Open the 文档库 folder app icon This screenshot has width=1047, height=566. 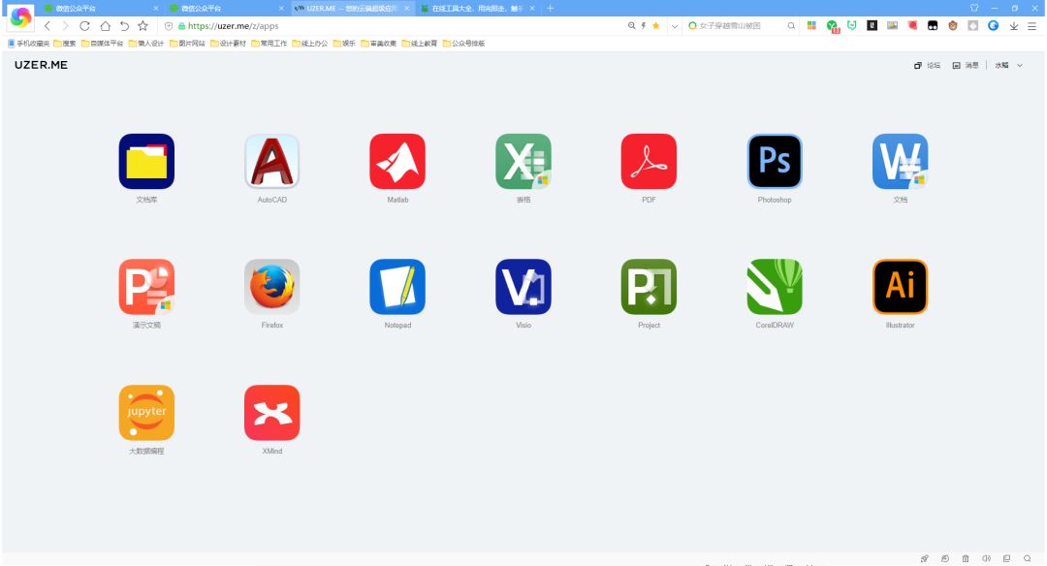point(146,162)
